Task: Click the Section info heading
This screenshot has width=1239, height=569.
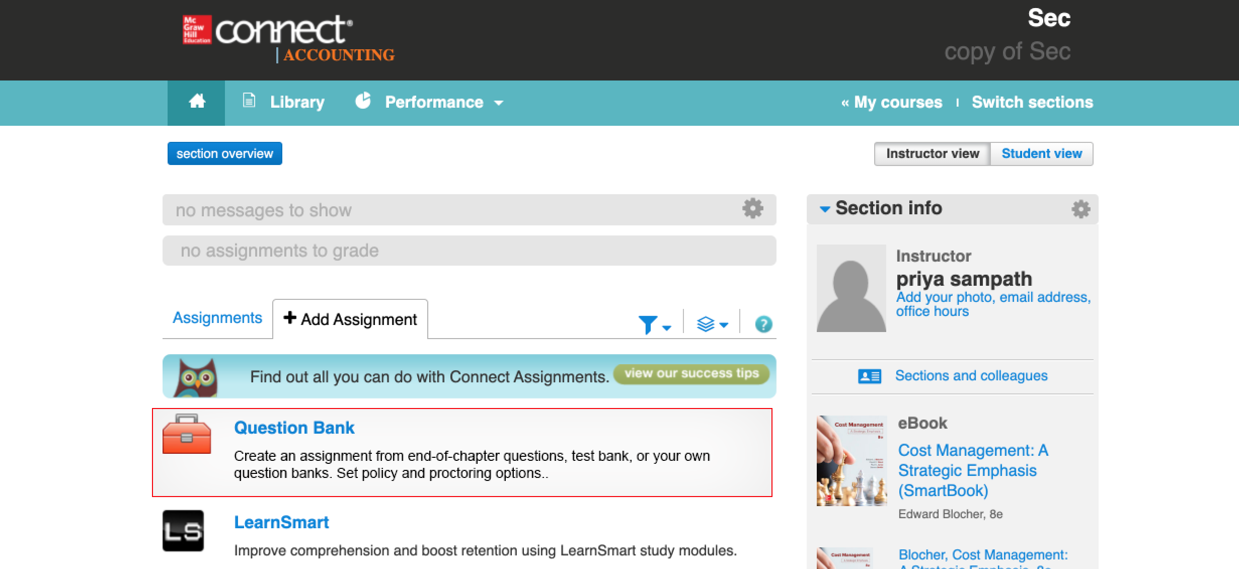Action: [x=889, y=208]
